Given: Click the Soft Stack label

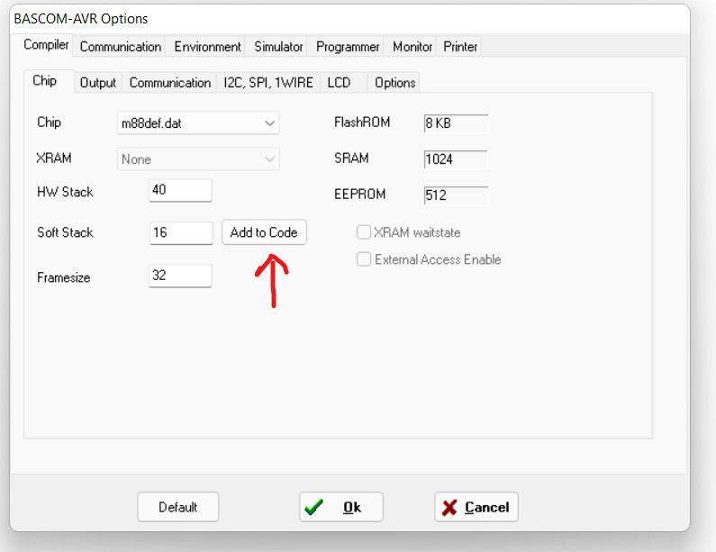Looking at the screenshot, I should pyautogui.click(x=65, y=232).
